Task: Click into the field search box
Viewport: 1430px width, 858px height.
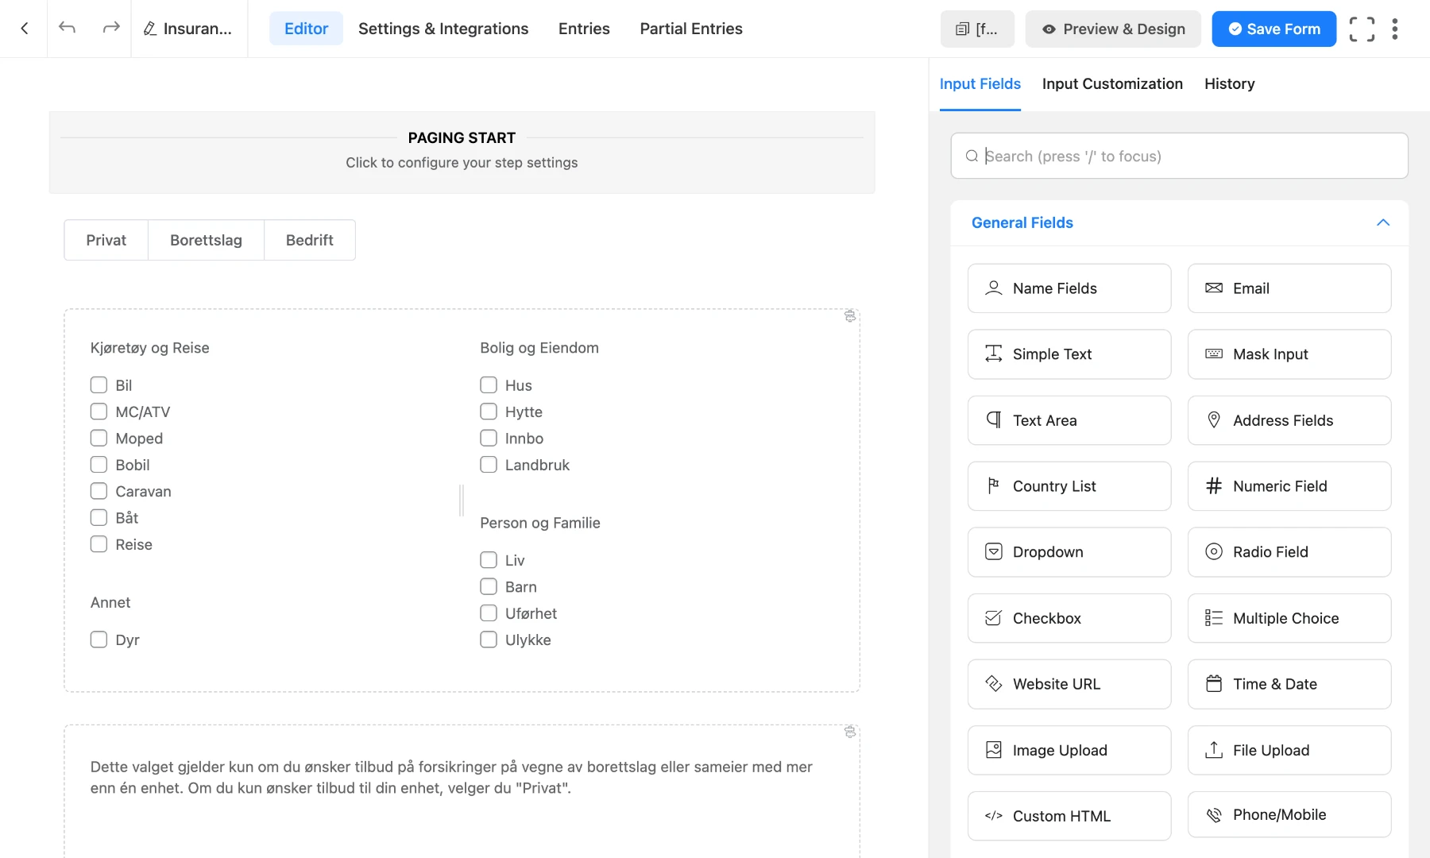Action: coord(1179,156)
